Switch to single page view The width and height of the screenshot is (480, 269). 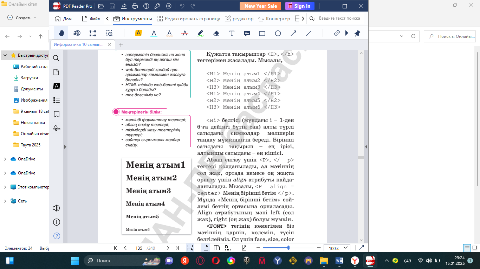tap(206, 248)
